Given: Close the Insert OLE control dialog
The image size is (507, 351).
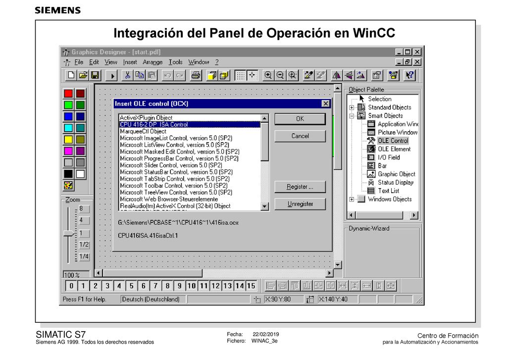Looking at the screenshot, I should (325, 103).
